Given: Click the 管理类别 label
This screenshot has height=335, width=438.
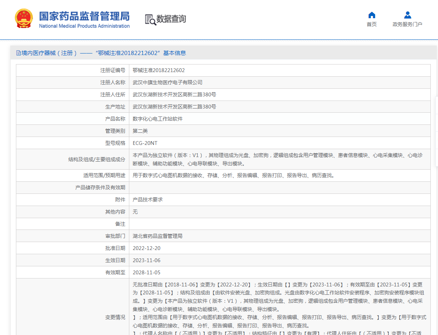Looking at the screenshot, I should coord(115,131).
